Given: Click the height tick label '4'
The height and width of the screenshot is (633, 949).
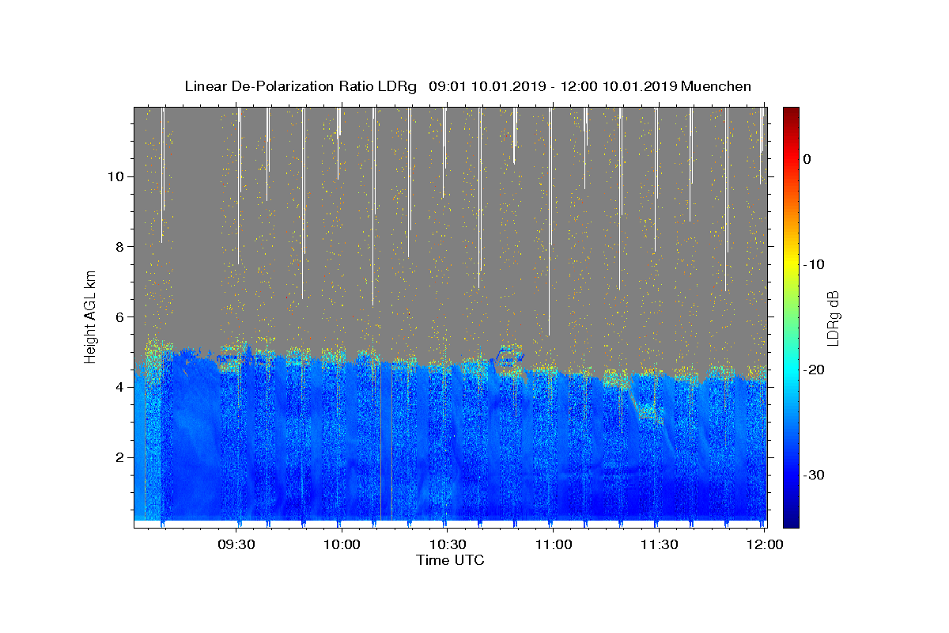Looking at the screenshot, I should (119, 387).
